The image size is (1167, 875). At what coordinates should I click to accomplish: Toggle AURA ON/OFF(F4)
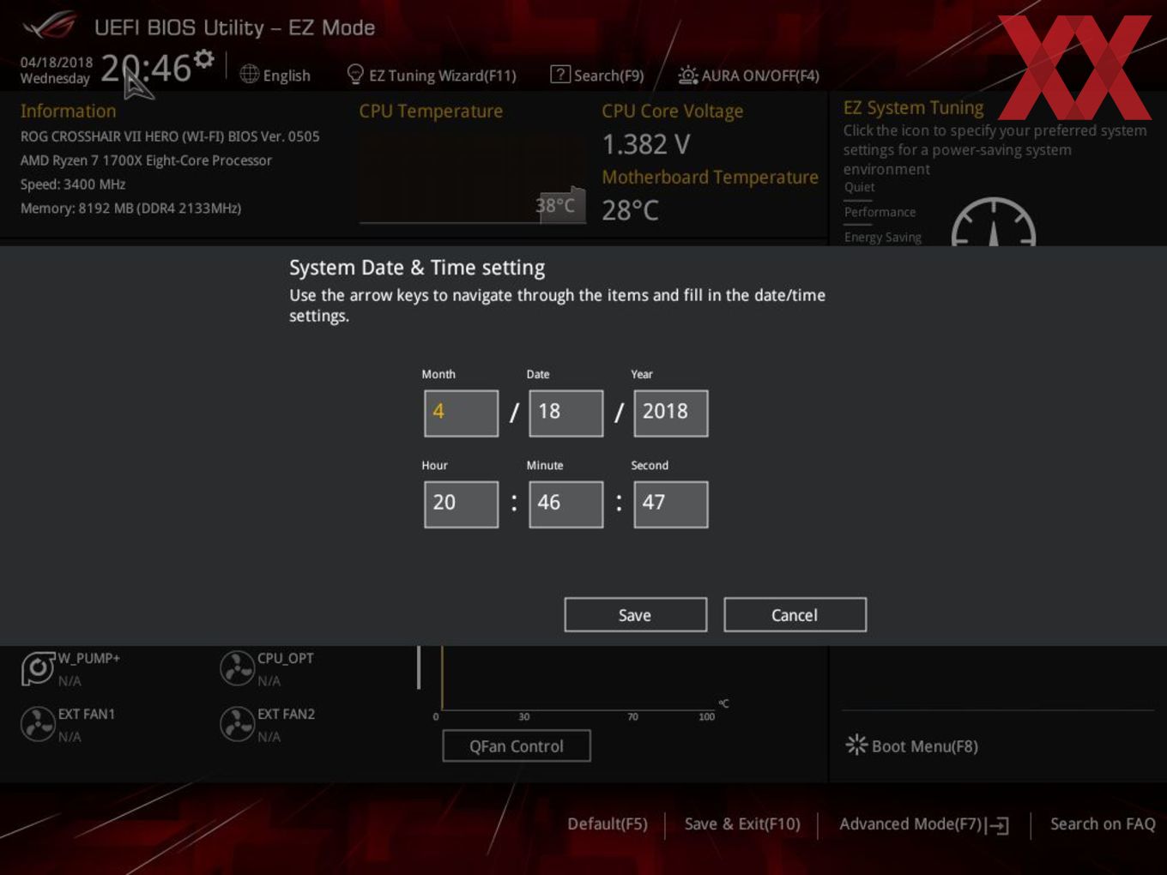click(748, 75)
